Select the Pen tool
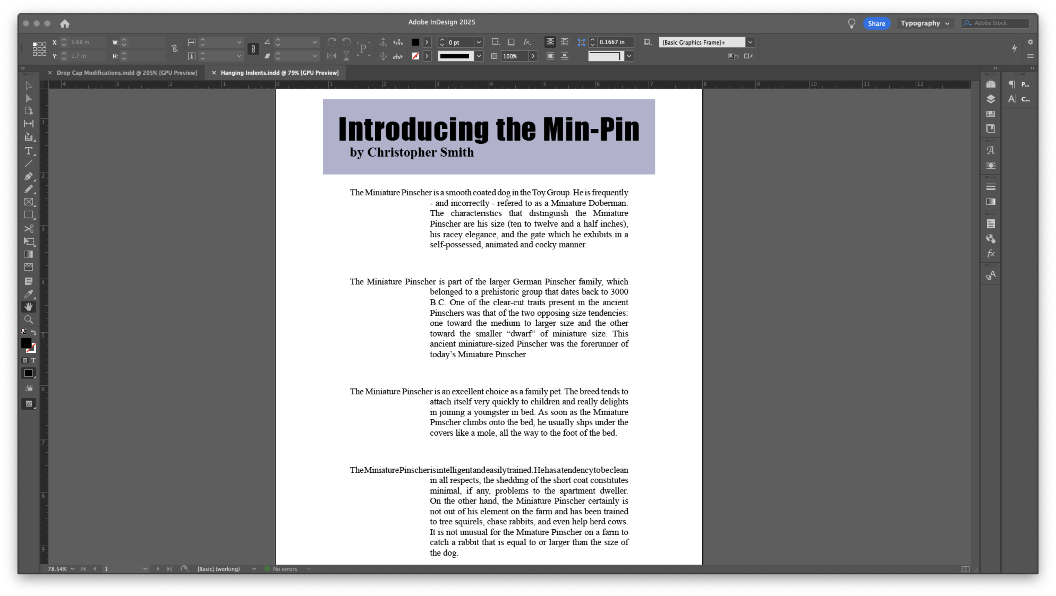 (x=29, y=176)
